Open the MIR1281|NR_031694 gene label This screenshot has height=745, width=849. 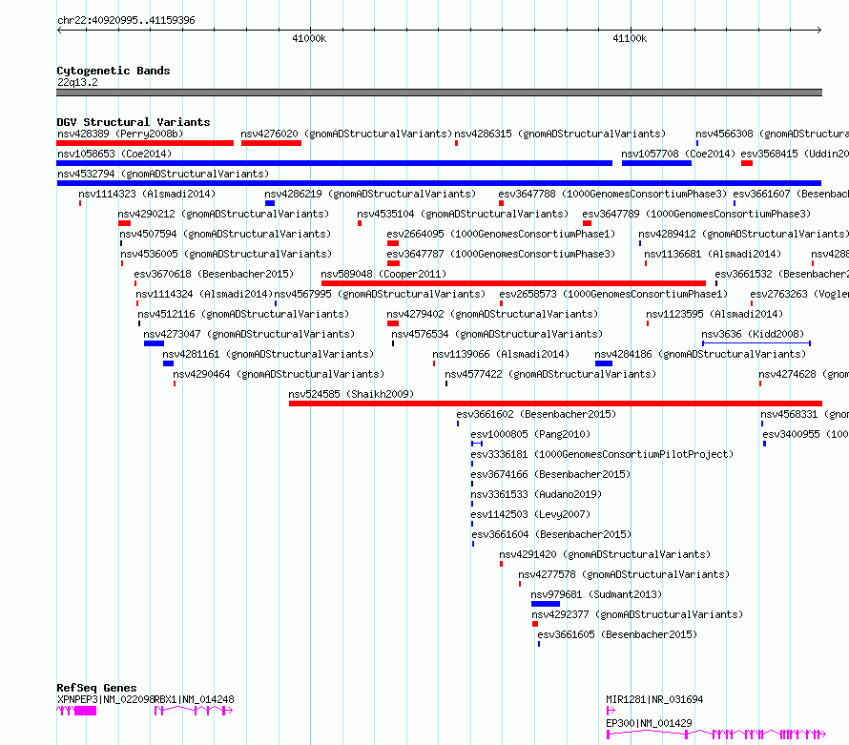pos(654,699)
